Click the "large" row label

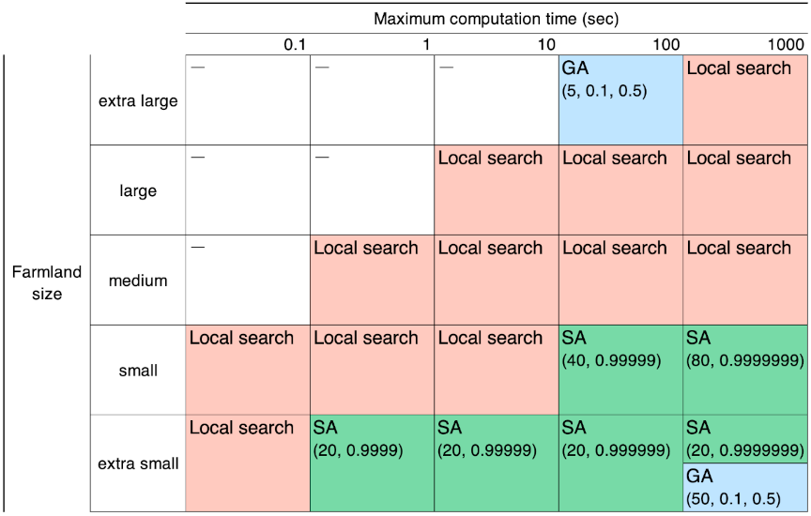tap(138, 190)
